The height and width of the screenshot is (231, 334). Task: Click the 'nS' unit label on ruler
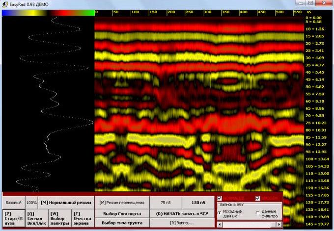[308, 12]
